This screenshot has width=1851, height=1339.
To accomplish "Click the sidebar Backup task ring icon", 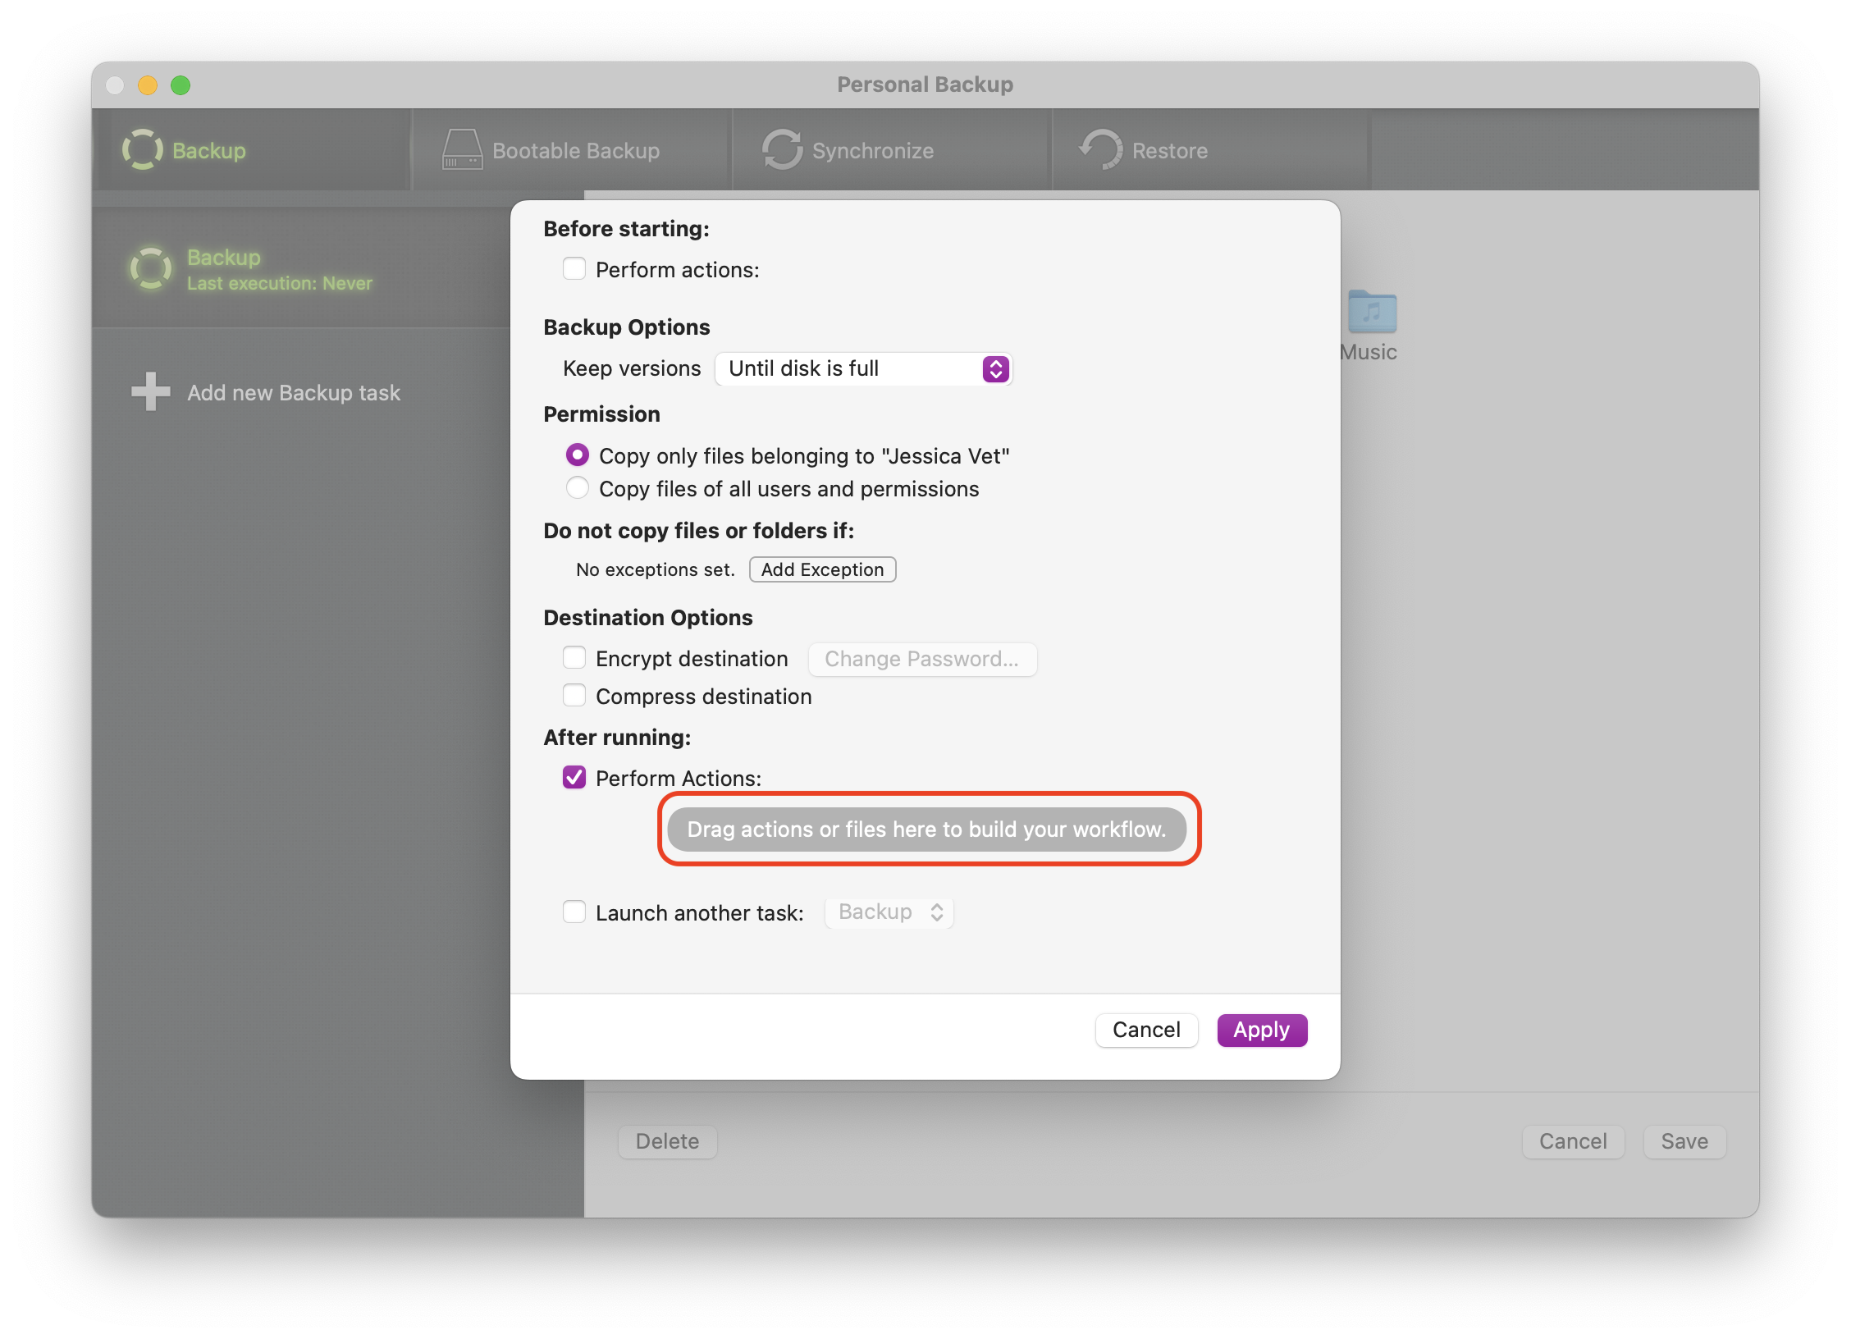I will (151, 268).
